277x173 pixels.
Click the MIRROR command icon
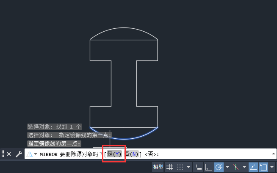pos(29,154)
